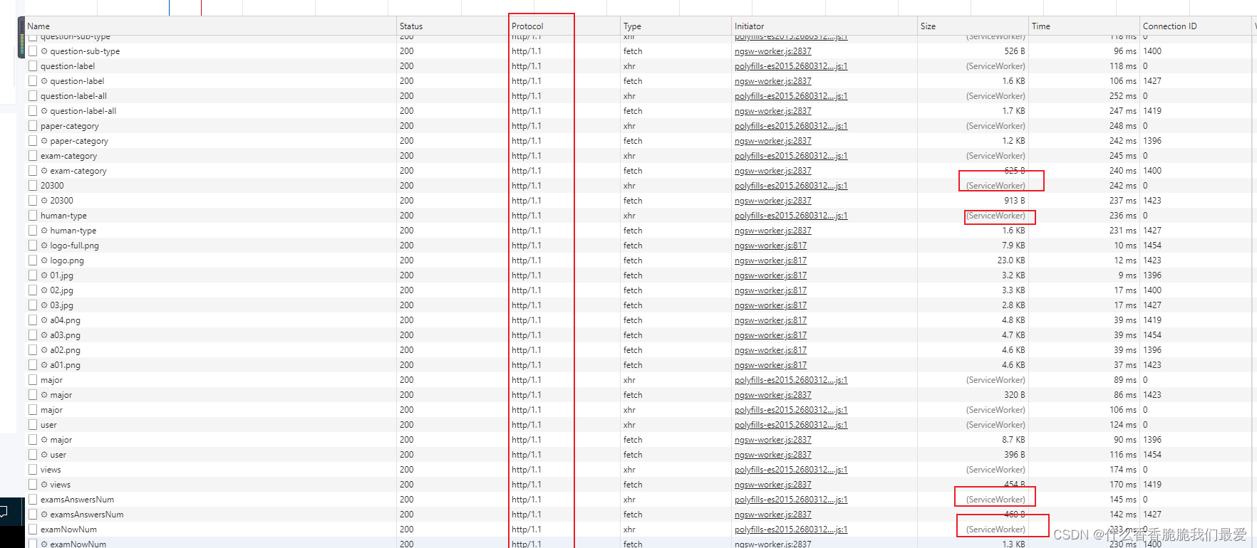Click the 526 B size cell

click(x=1015, y=51)
